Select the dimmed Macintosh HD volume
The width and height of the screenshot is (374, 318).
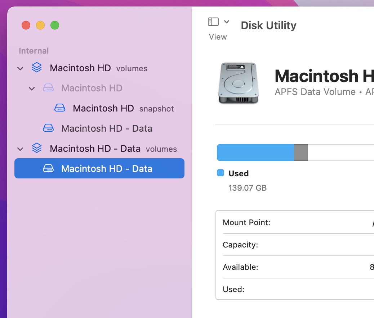point(92,88)
